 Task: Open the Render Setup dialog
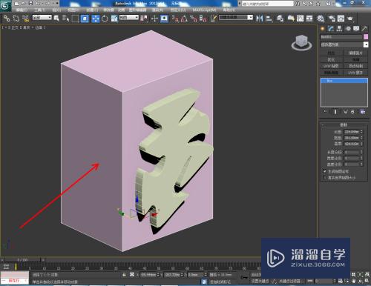point(332,19)
